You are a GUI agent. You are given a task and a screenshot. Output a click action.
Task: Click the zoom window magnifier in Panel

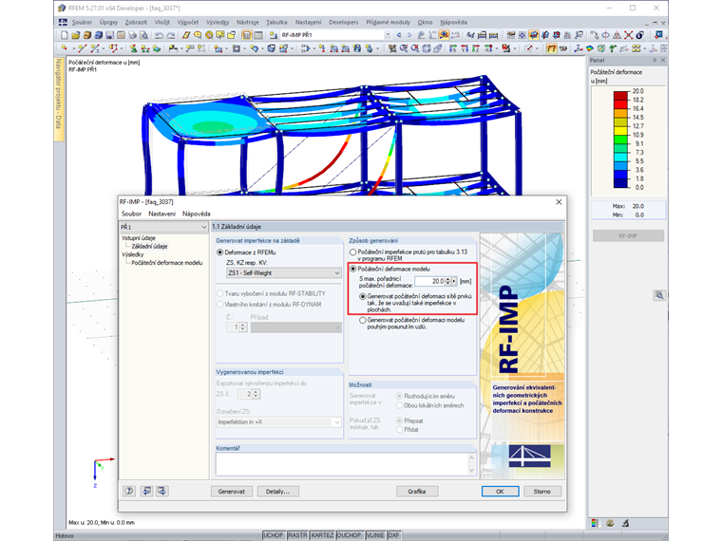(x=659, y=295)
